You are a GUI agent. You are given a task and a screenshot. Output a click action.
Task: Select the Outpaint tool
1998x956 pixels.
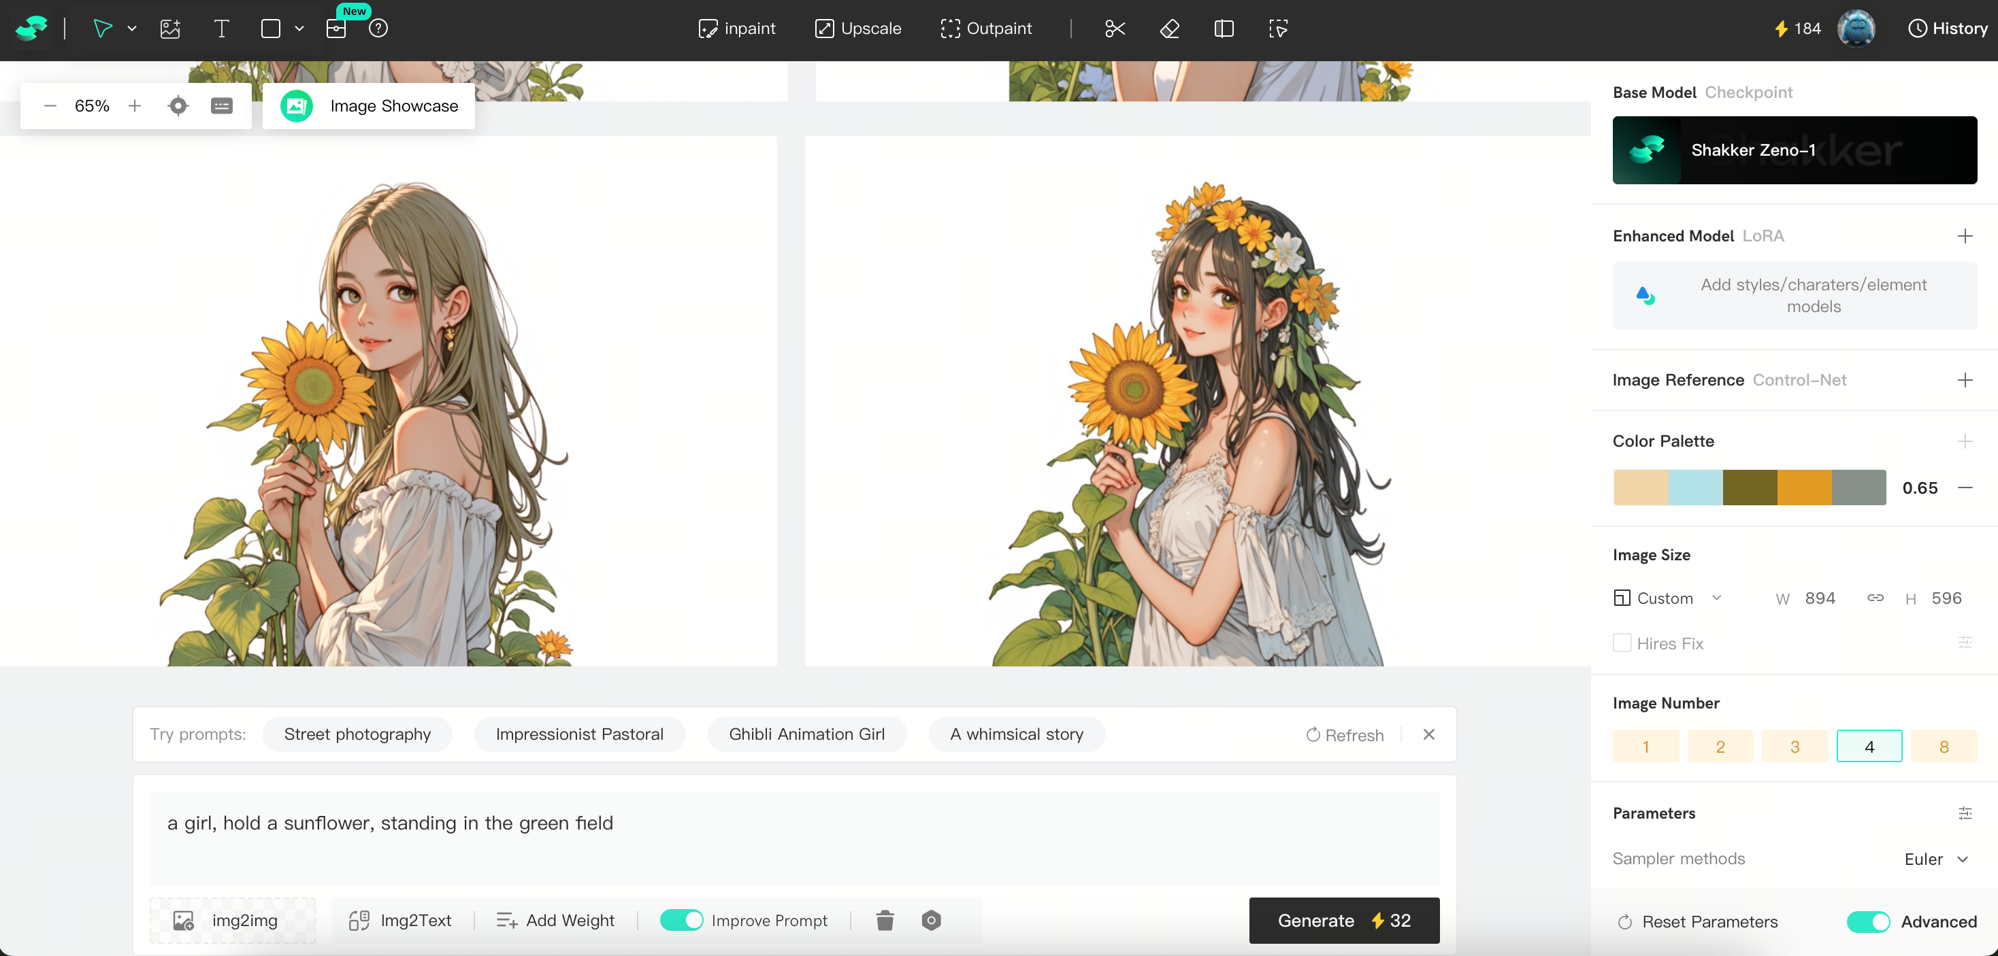click(x=987, y=29)
